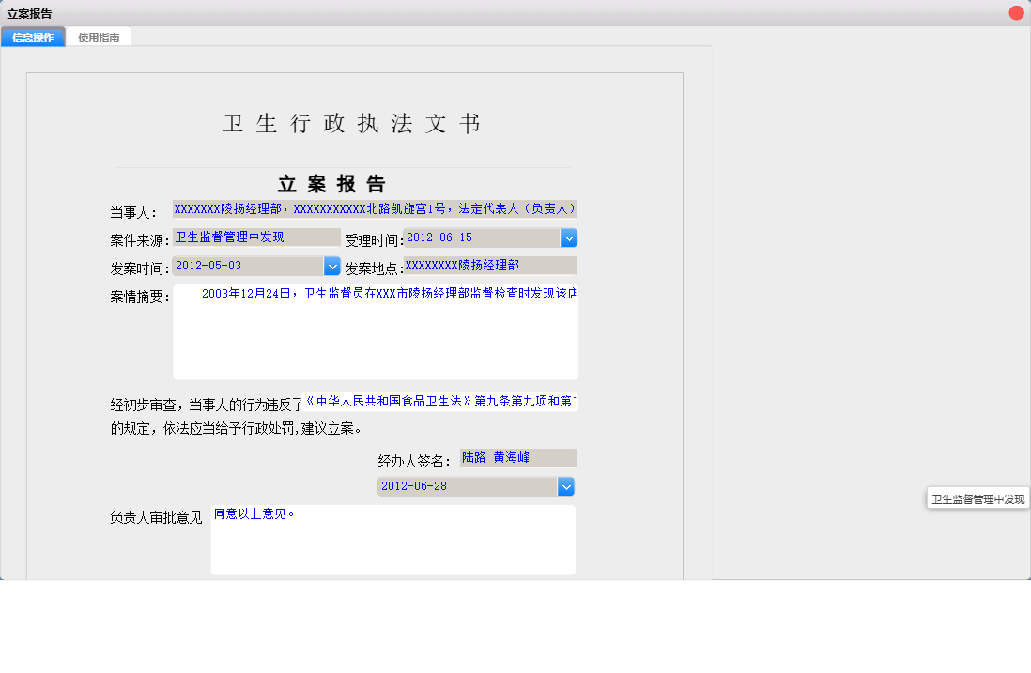This screenshot has height=673, width=1031.
Task: Click the 案情摘要 summary text area
Action: [376, 329]
